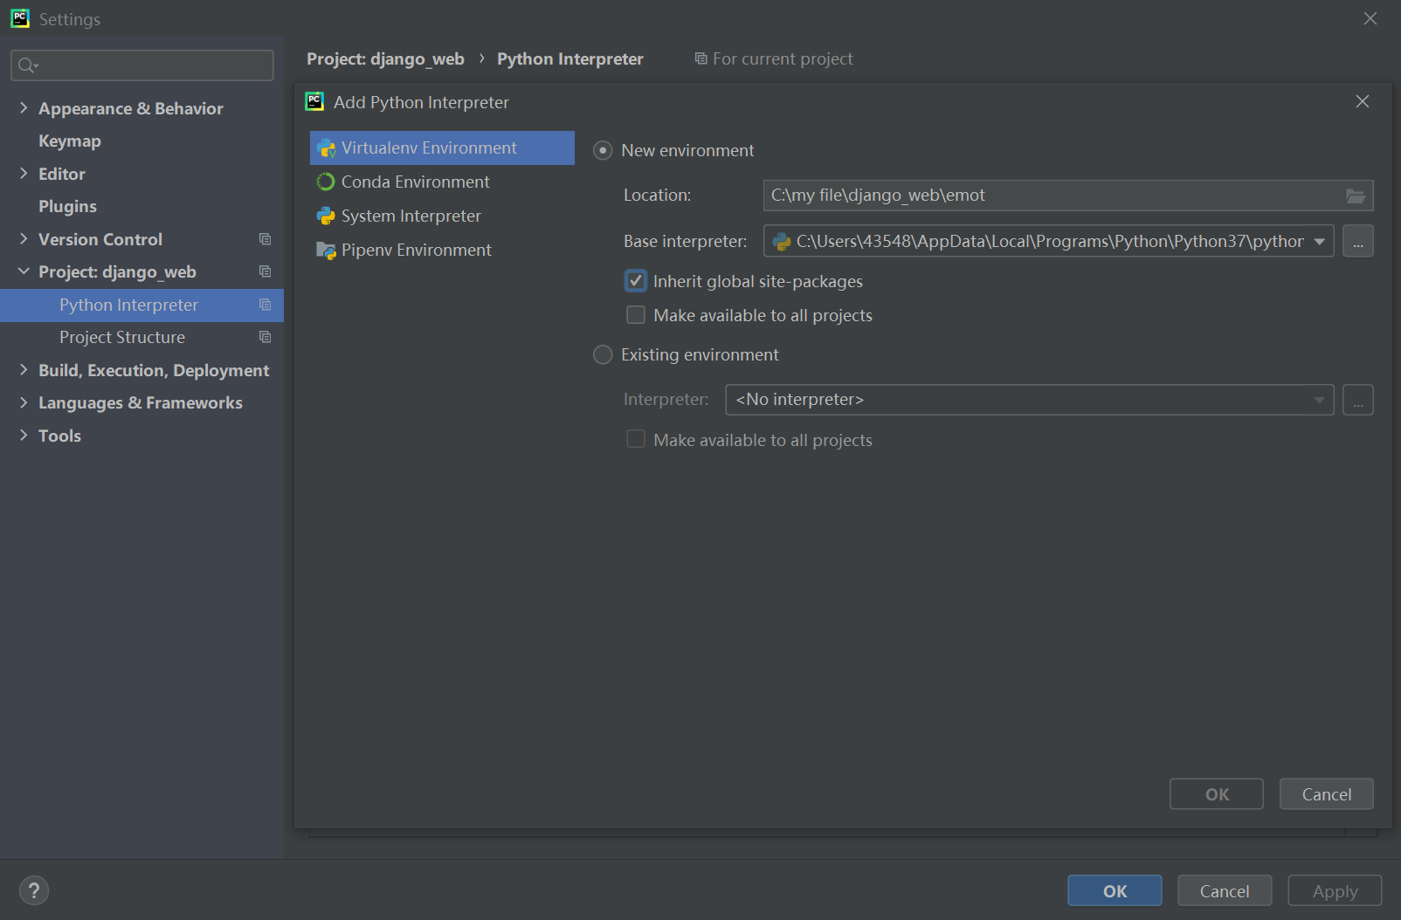Collapse the Project: django_web section
1401x920 pixels.
(24, 271)
